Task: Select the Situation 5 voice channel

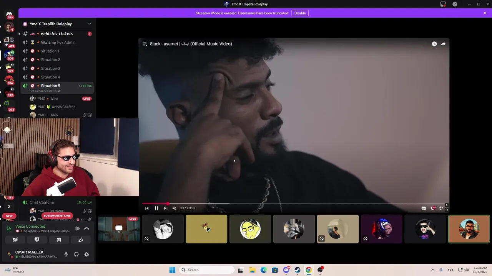Action: coord(57,86)
